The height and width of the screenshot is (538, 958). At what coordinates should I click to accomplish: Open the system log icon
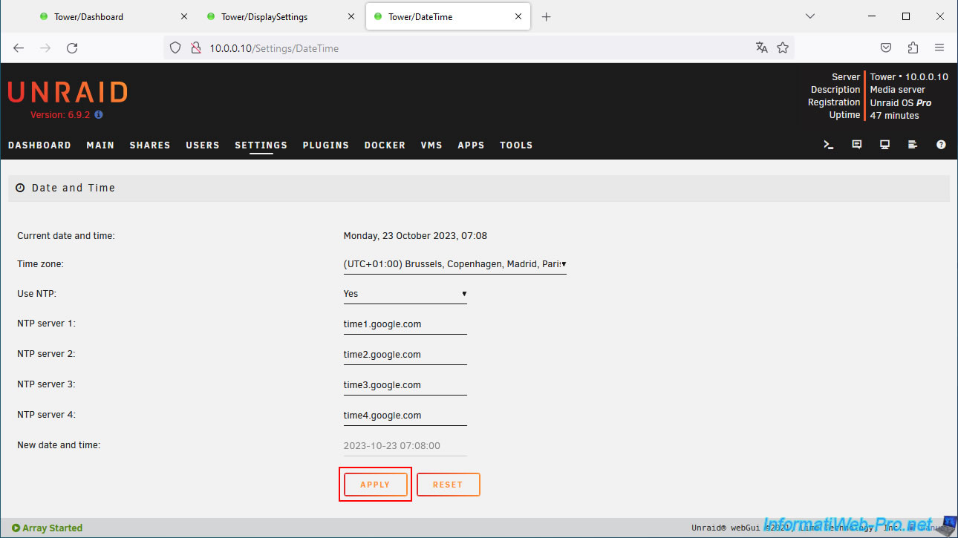(x=913, y=145)
